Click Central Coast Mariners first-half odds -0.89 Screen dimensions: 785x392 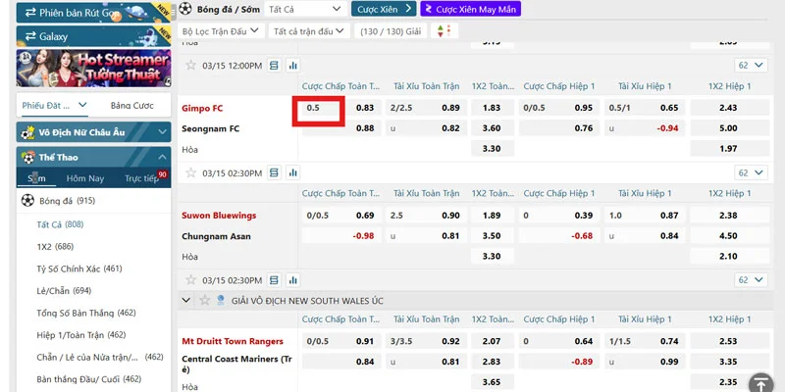point(582,362)
